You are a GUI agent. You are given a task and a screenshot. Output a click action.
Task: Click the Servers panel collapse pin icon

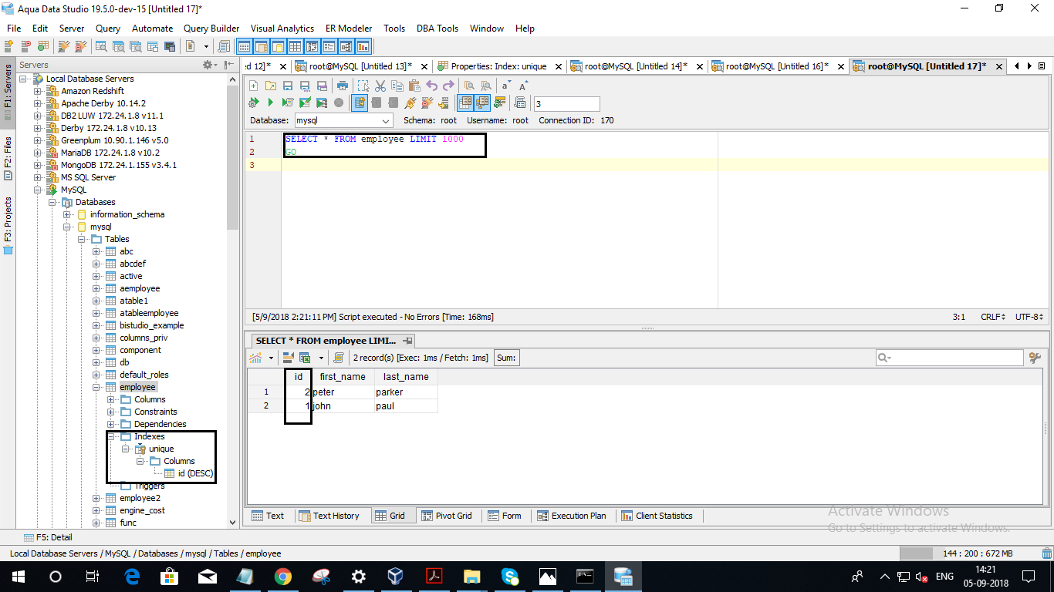point(229,65)
